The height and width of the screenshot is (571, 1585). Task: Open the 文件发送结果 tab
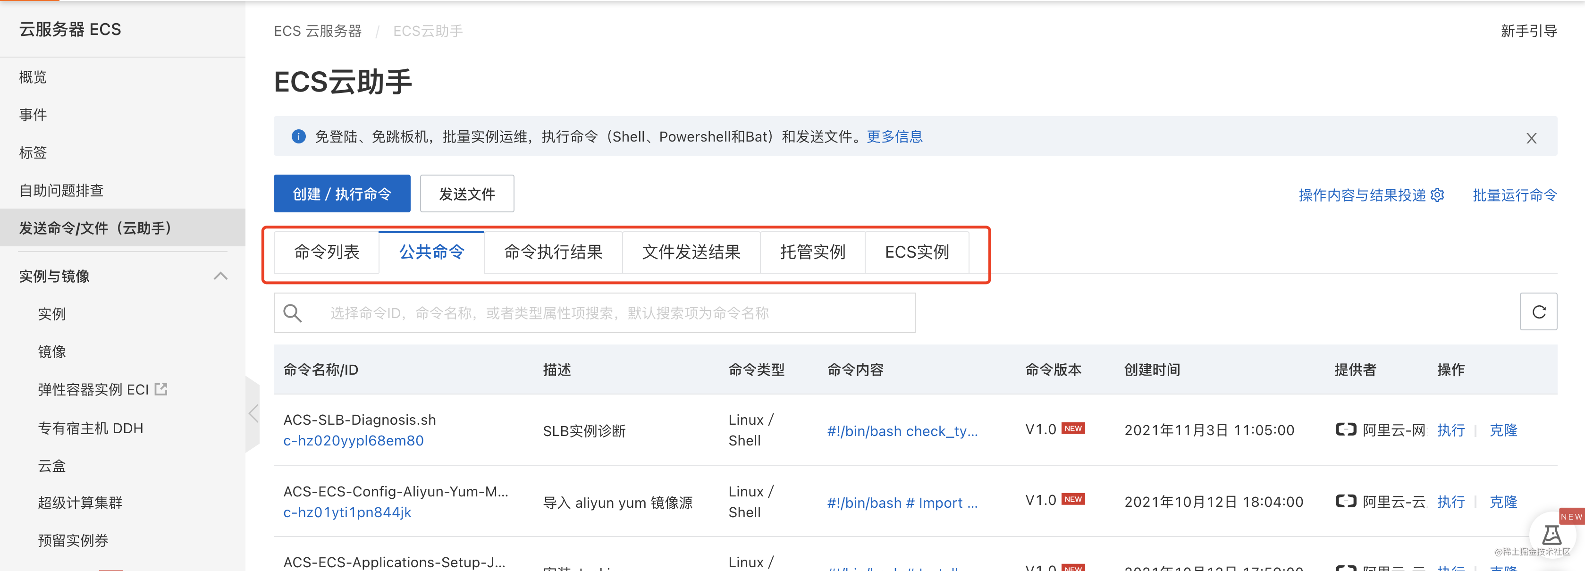click(x=691, y=252)
